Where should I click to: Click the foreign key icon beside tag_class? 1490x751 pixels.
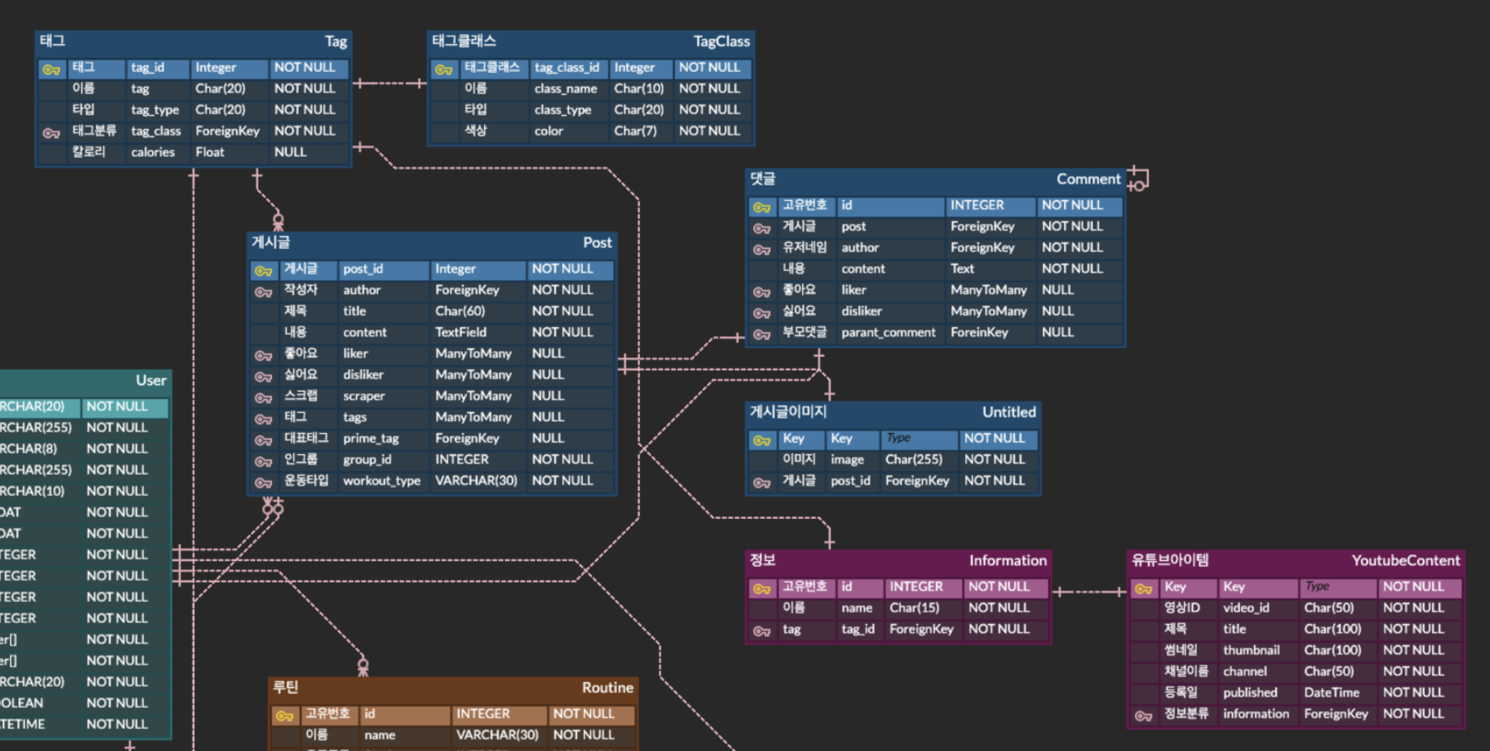point(52,134)
